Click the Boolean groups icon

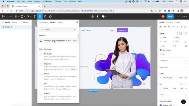click(103, 16)
